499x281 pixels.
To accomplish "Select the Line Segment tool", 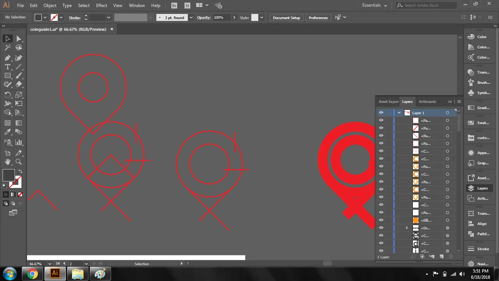I will point(19,67).
